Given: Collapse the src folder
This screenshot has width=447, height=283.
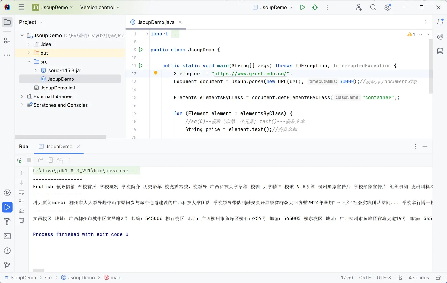Looking at the screenshot, I should [29, 62].
